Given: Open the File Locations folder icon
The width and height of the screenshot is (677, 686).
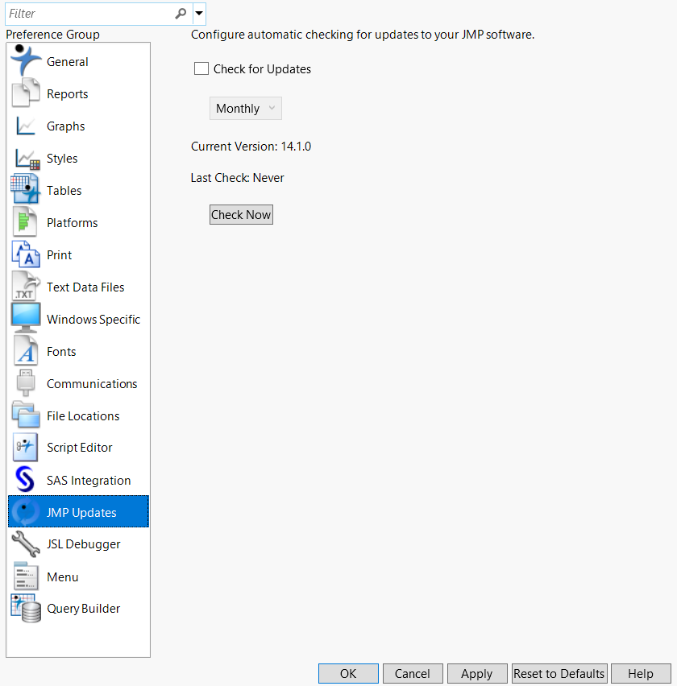Looking at the screenshot, I should (x=26, y=415).
